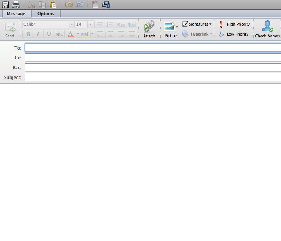
Task: Mark message as Low Priority
Action: (x=234, y=34)
